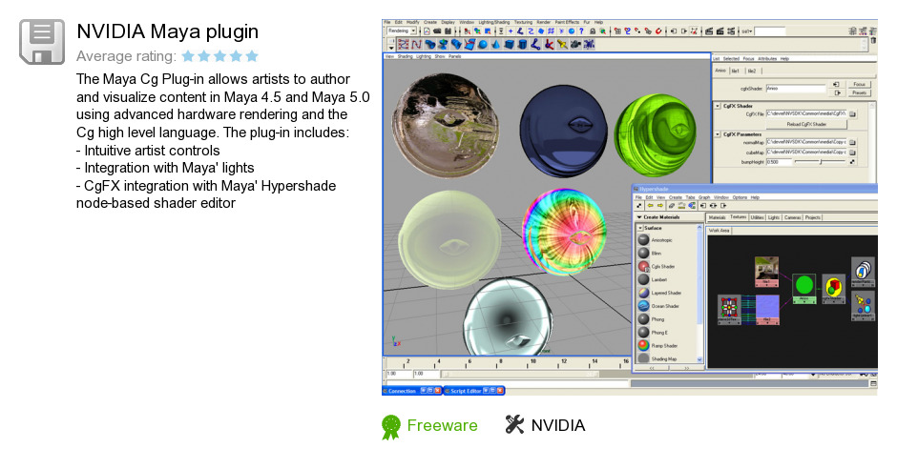Rate with the fifth star
The width and height of the screenshot is (897, 469).
[x=252, y=56]
